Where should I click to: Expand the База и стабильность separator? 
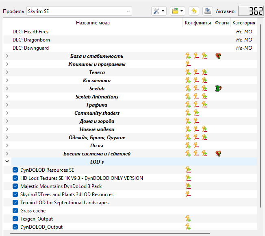pos(7,56)
